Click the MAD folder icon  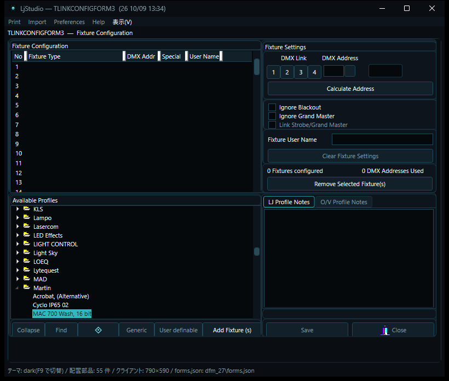(27, 279)
